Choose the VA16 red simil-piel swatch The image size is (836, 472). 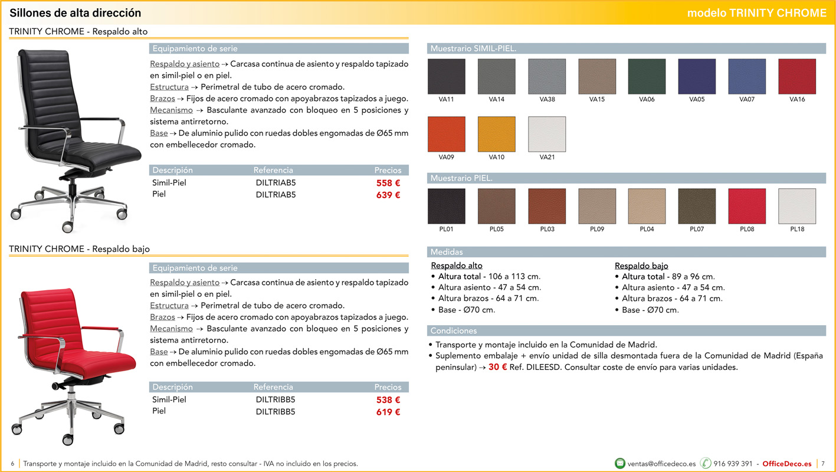point(797,77)
